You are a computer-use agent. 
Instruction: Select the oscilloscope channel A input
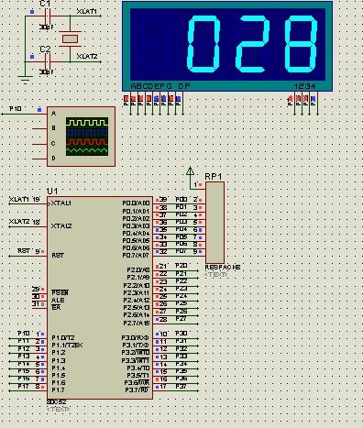(54, 114)
